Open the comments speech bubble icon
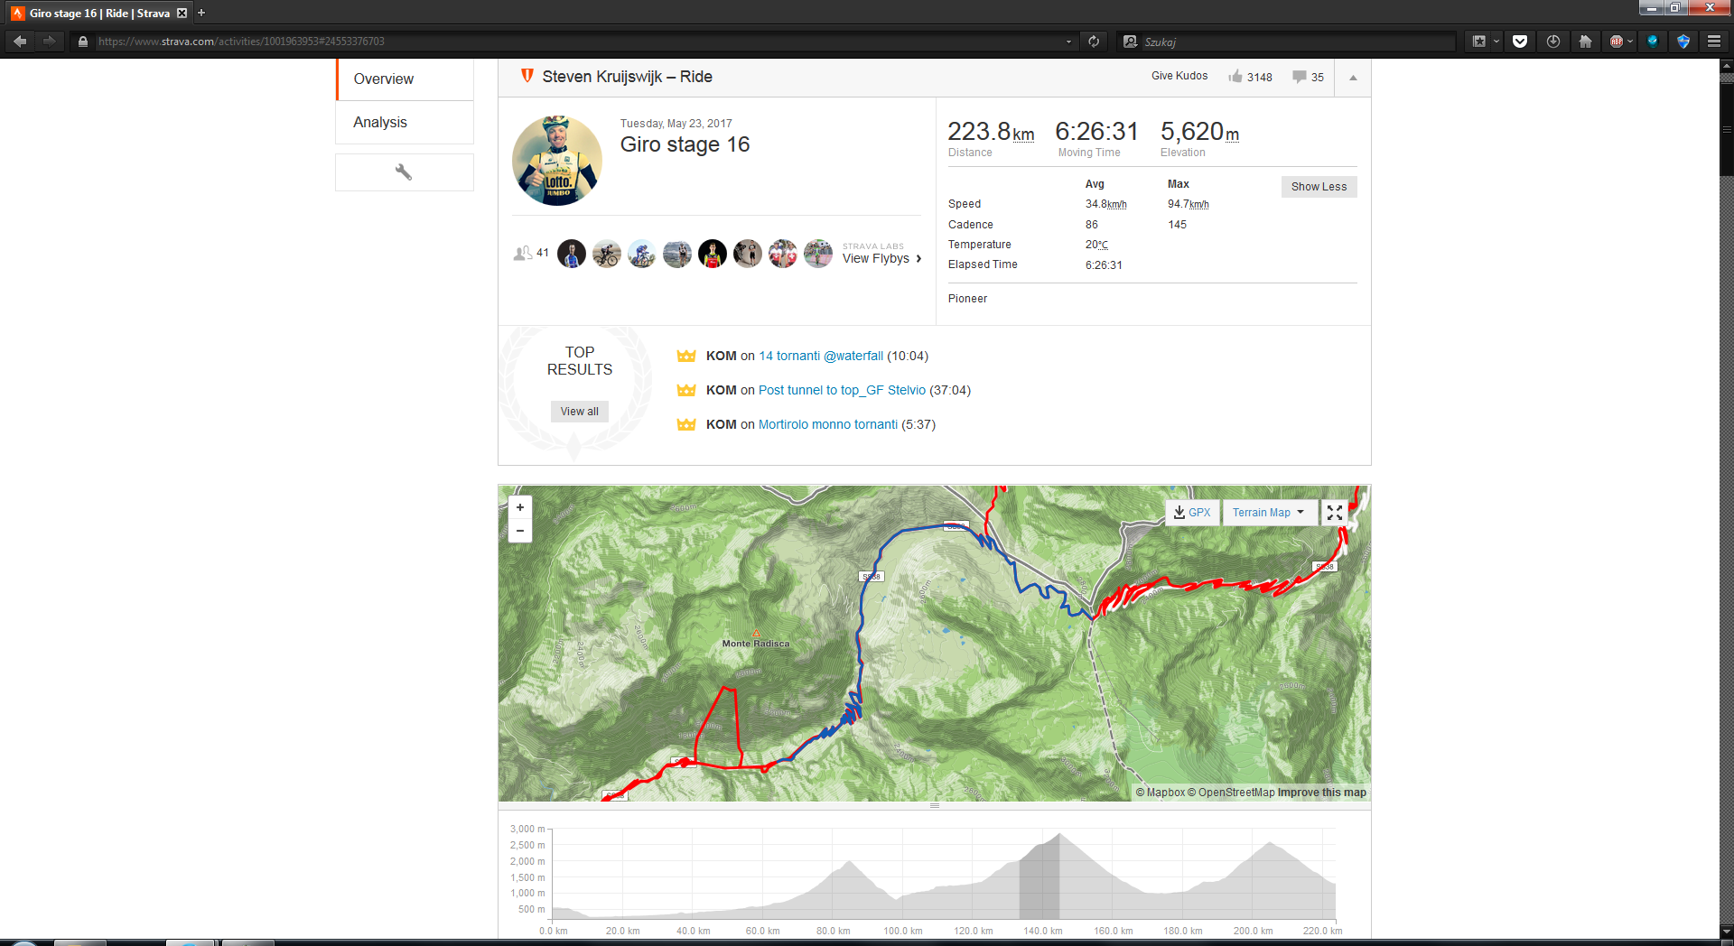This screenshot has width=1734, height=946. [x=1299, y=77]
